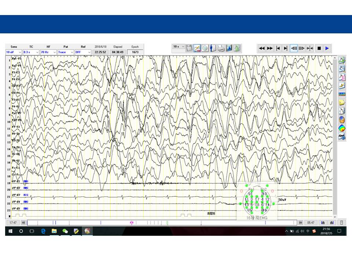Show hidden system tray icons chevron
This screenshot has width=352, height=264.
tap(286, 231)
